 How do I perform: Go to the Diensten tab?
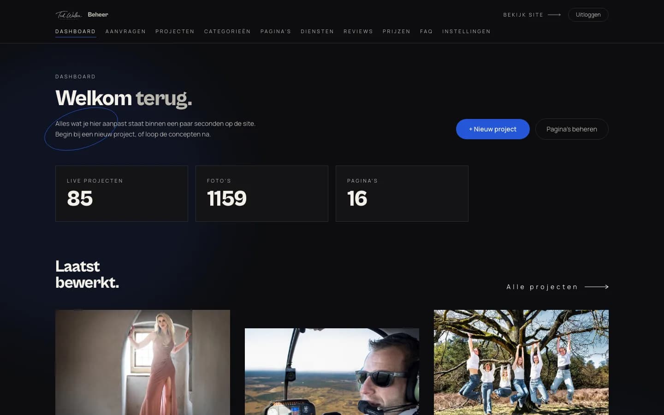pos(317,31)
